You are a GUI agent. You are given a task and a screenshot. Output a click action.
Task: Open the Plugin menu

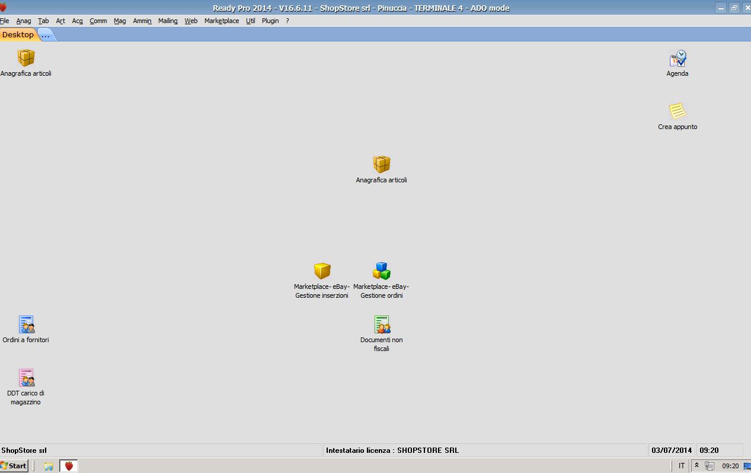[x=270, y=21]
